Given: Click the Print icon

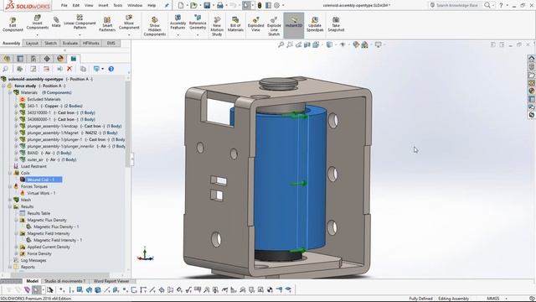Looking at the screenshot, I should [x=220, y=5].
